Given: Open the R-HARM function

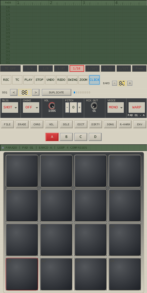Looking at the screenshot, I should click(125, 124).
